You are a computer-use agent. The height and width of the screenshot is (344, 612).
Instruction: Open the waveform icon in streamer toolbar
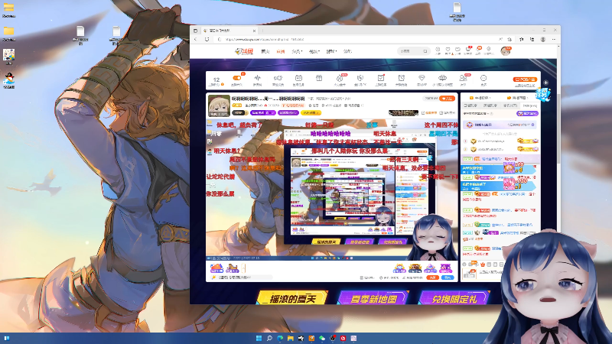coord(257,78)
